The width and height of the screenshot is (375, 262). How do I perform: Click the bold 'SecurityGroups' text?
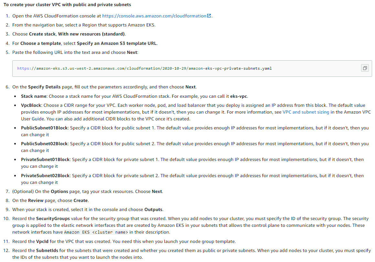[x=53, y=218]
